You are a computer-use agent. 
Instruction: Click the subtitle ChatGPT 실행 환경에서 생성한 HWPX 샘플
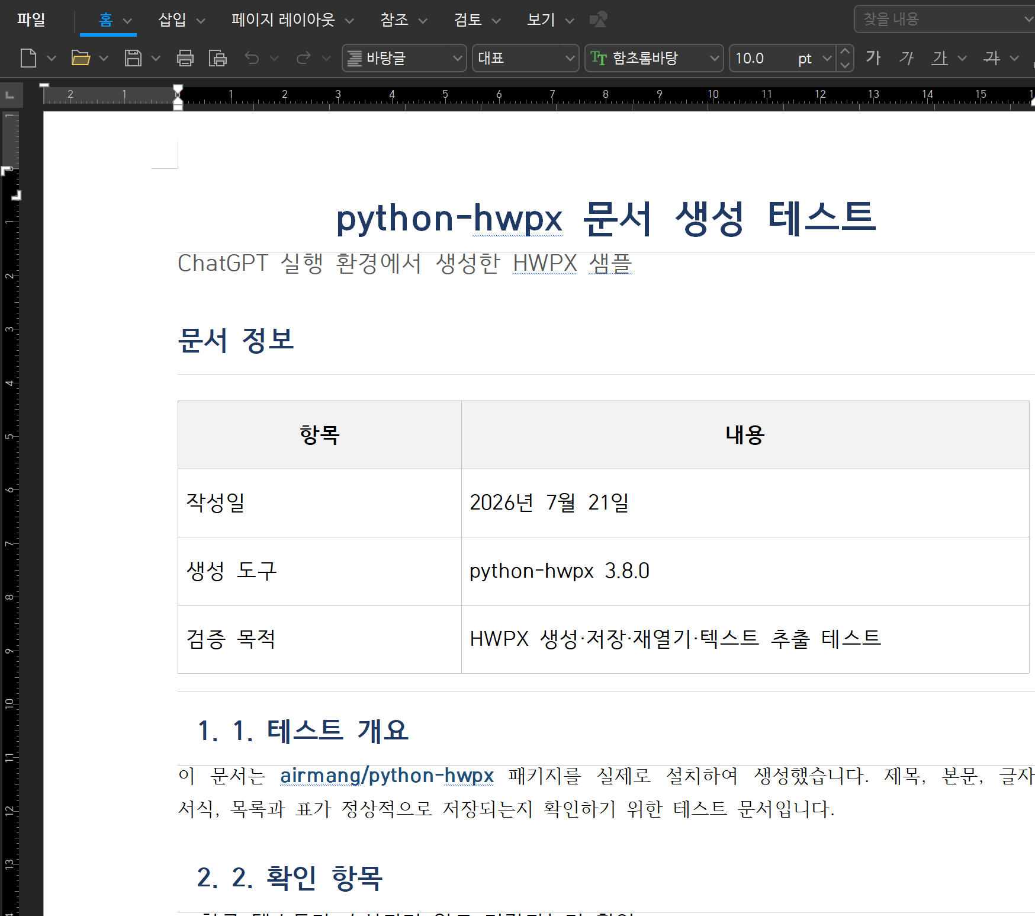(405, 264)
